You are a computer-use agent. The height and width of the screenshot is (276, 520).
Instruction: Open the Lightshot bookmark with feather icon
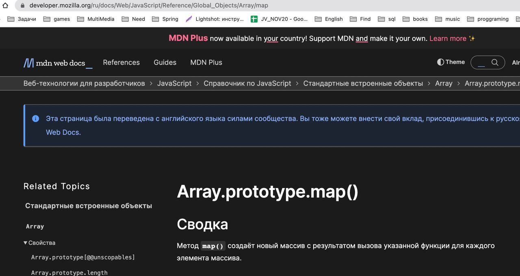click(x=214, y=19)
